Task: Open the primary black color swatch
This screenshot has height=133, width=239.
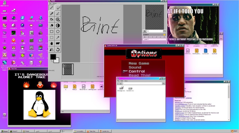Action: point(53,57)
